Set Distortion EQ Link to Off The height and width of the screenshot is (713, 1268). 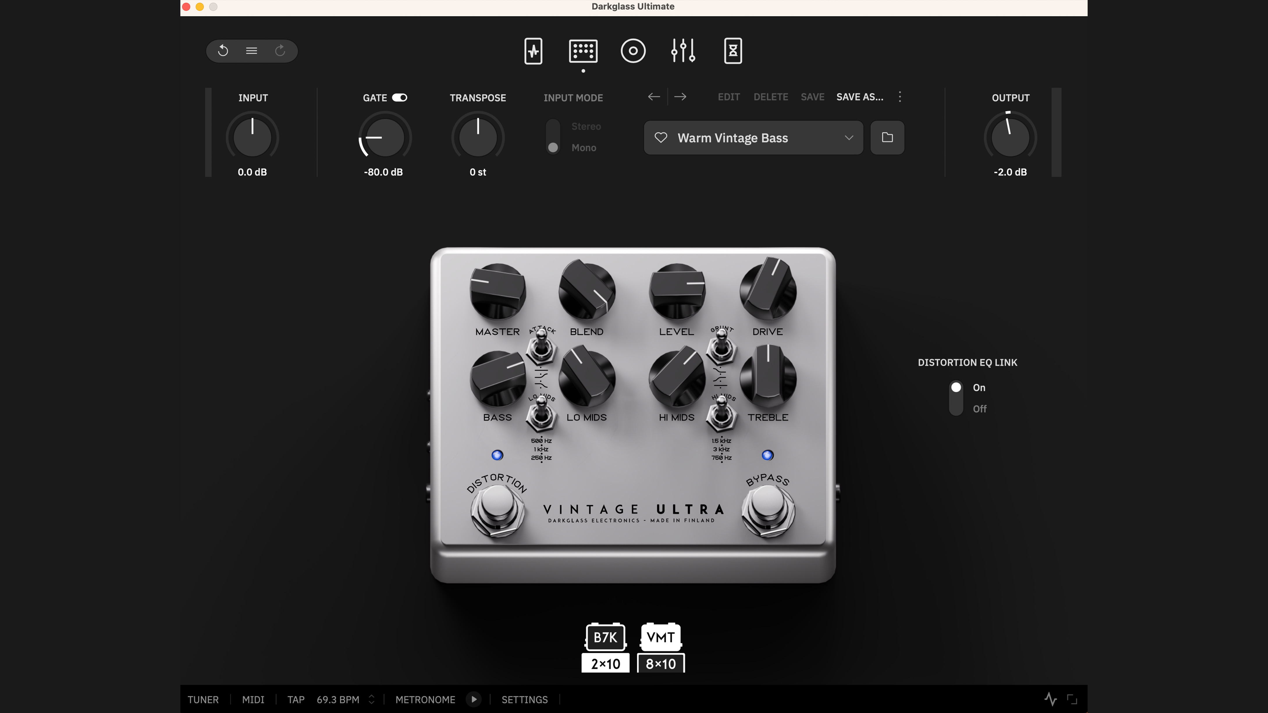click(x=979, y=409)
